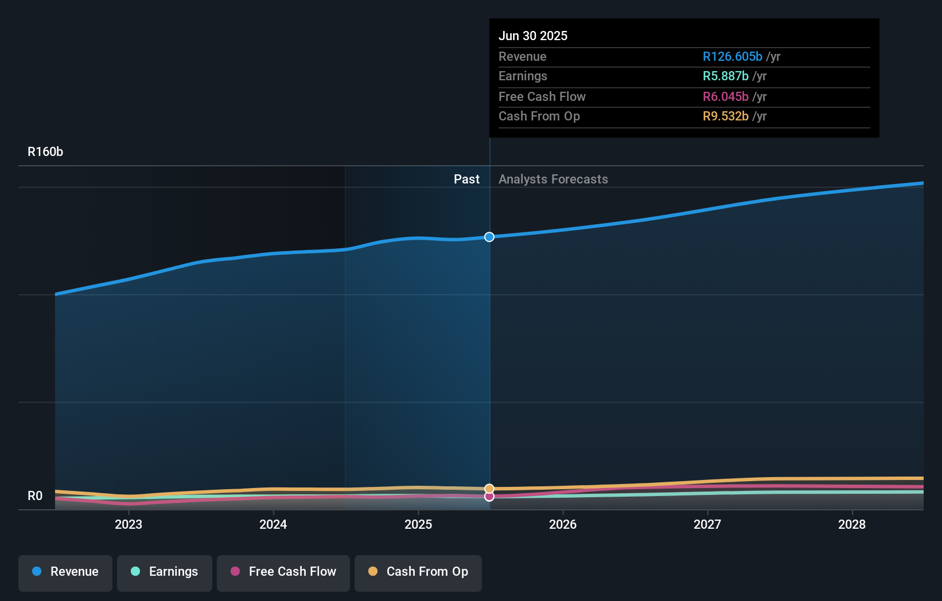Image resolution: width=942 pixels, height=601 pixels.
Task: Click the R5.887b earnings value
Action: tap(725, 76)
